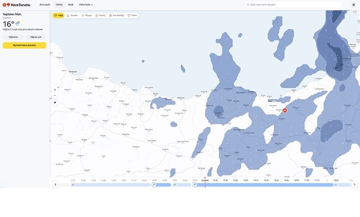Screen dimensions: 360x217
Task: Click the 16:00 mark on timeline
Action: [x=246, y=180]
